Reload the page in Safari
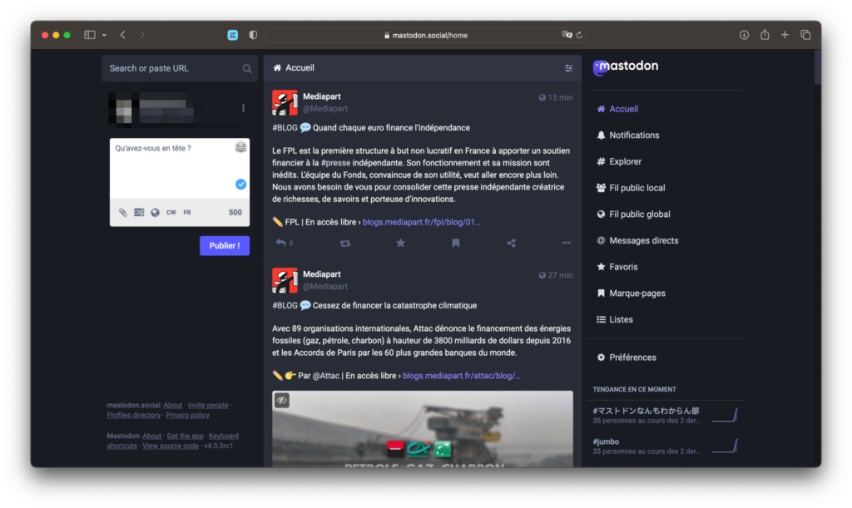852x508 pixels. [x=579, y=35]
